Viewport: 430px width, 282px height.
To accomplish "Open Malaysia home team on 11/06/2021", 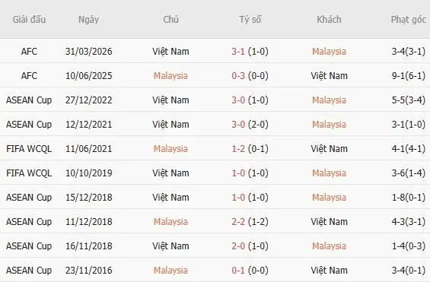I will (170, 149).
